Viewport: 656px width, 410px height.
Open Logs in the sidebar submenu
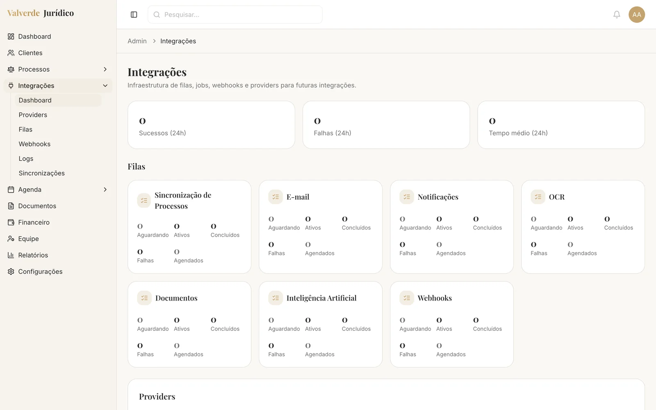point(26,159)
